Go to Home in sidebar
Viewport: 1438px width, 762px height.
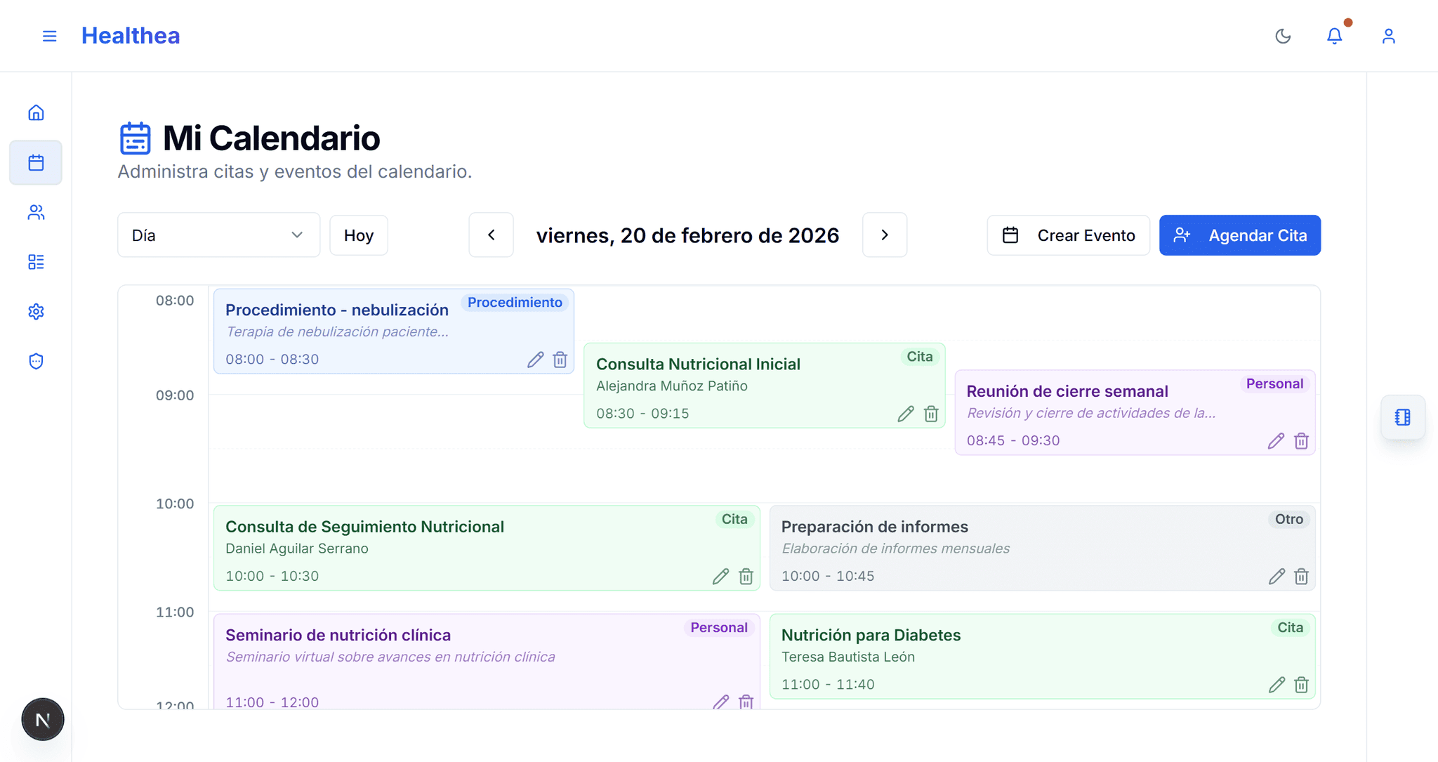point(36,112)
